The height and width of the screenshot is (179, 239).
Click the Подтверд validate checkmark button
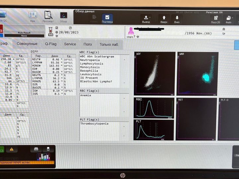[107, 19]
